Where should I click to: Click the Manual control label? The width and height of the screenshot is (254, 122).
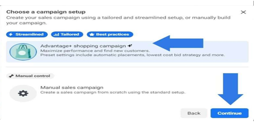(x=30, y=76)
